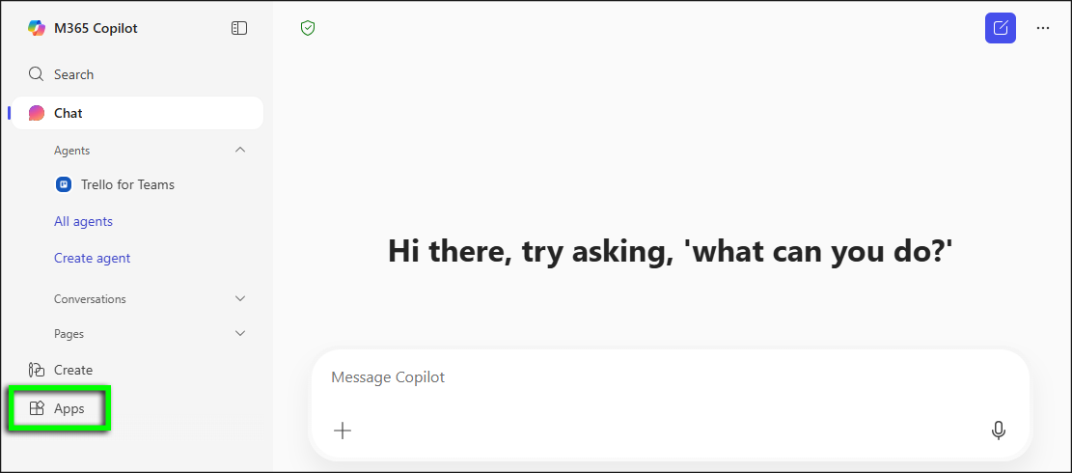This screenshot has height=473, width=1072.
Task: Click the green shield protection icon
Action: pos(308,28)
